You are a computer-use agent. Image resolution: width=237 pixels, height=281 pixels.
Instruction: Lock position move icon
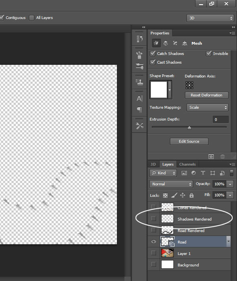click(x=182, y=195)
